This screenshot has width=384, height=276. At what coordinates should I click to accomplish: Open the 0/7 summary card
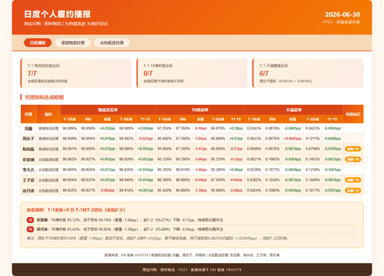click(192, 73)
